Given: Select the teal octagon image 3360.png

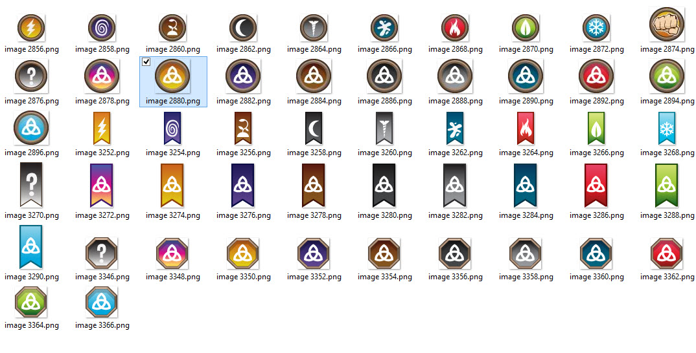Looking at the screenshot, I should tap(596, 253).
